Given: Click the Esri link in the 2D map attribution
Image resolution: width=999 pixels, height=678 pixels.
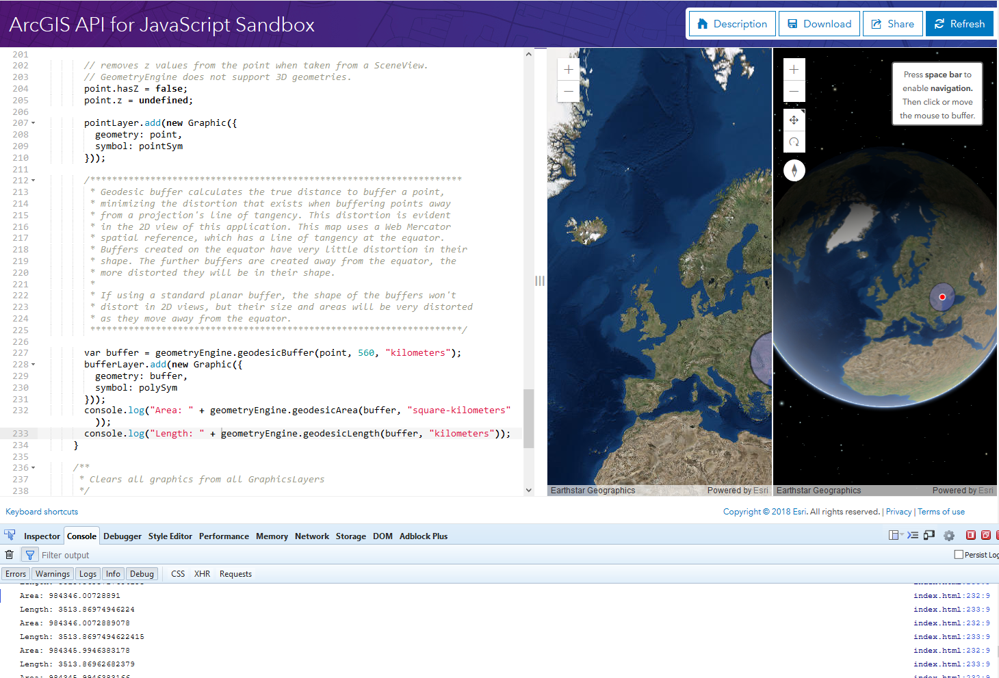Looking at the screenshot, I should point(760,491).
